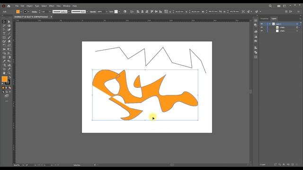Select the Direct Selection tool (white arrow)
Screen dimensions: 303x170
point(9,22)
